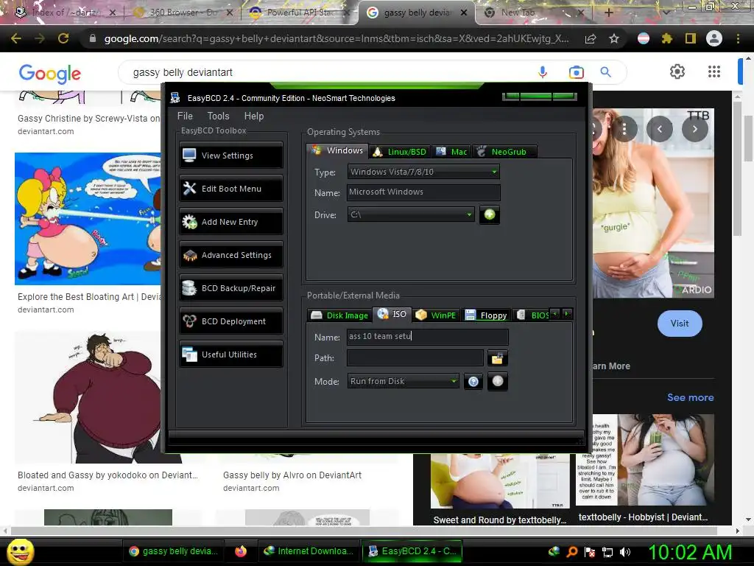Open Chrome extensions puzzle icon

tap(667, 38)
